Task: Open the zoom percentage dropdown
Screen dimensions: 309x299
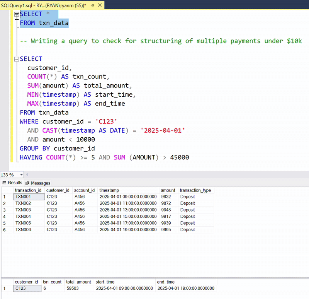Action: coord(21,175)
